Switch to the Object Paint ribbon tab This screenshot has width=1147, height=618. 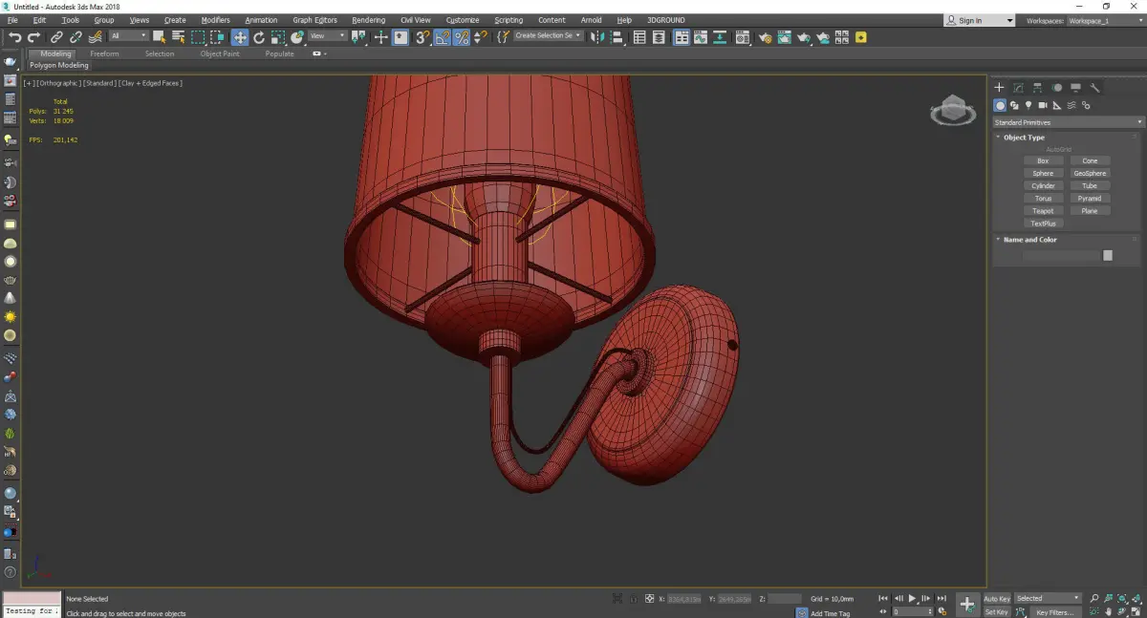point(220,54)
